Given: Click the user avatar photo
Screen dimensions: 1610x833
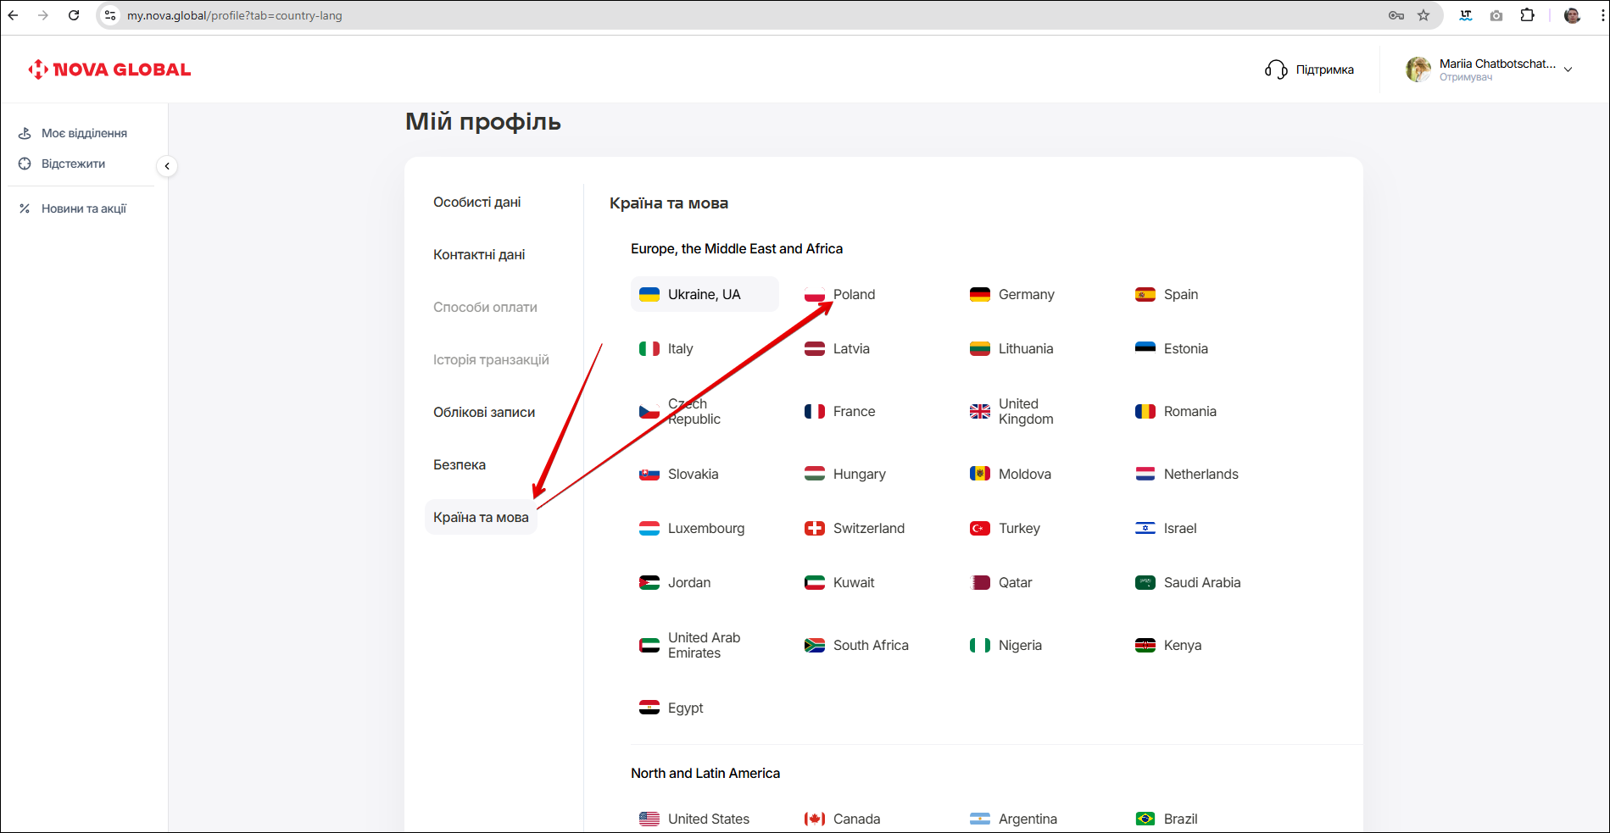Looking at the screenshot, I should point(1418,69).
